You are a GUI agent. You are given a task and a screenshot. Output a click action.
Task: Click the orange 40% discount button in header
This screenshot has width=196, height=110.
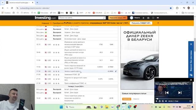[118, 18]
